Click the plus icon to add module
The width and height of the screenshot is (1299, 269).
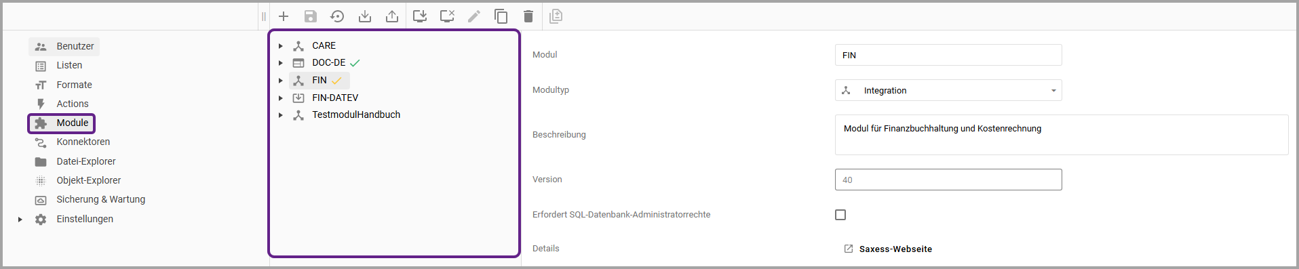point(284,16)
